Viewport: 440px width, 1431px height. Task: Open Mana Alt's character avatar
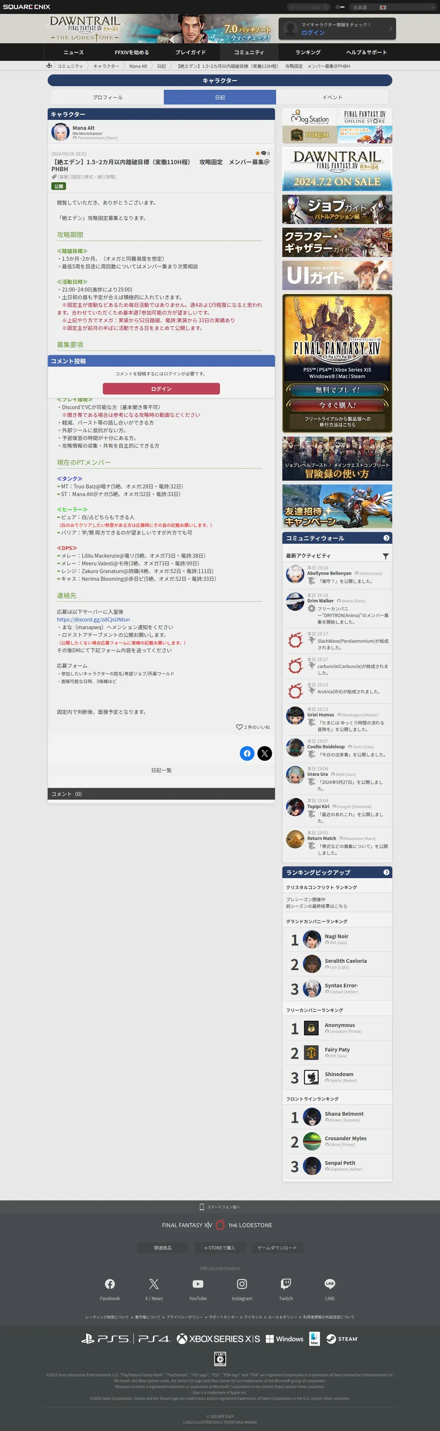(60, 132)
